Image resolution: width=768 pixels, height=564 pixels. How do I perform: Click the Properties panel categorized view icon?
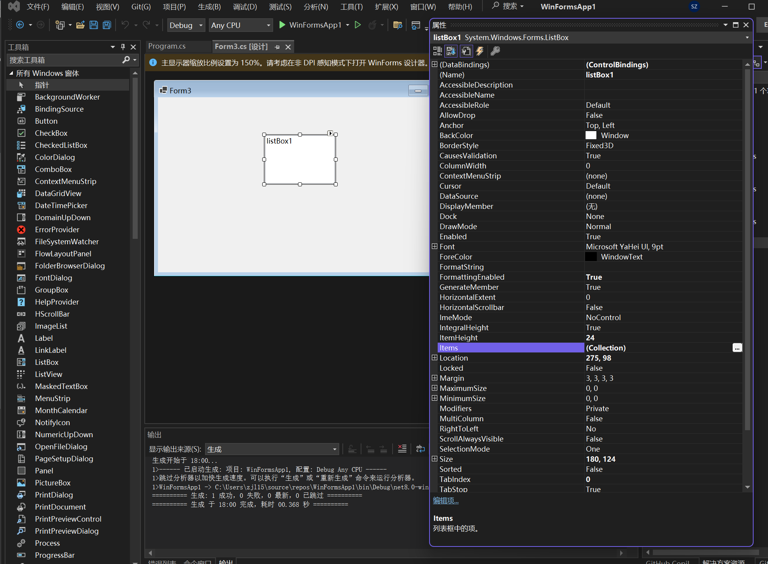(438, 51)
